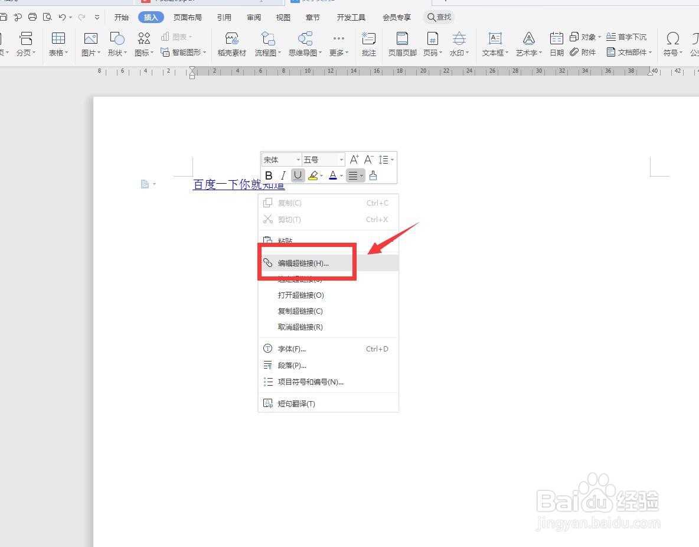Open 页眉页脚 header and footer
699x547 pixels.
402,44
